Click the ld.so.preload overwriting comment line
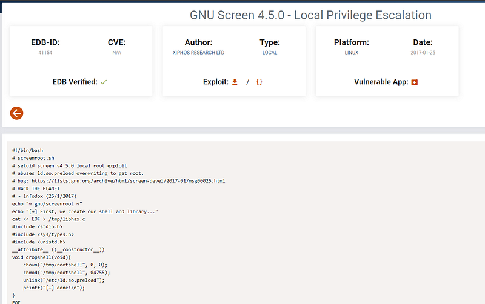 tap(78, 173)
